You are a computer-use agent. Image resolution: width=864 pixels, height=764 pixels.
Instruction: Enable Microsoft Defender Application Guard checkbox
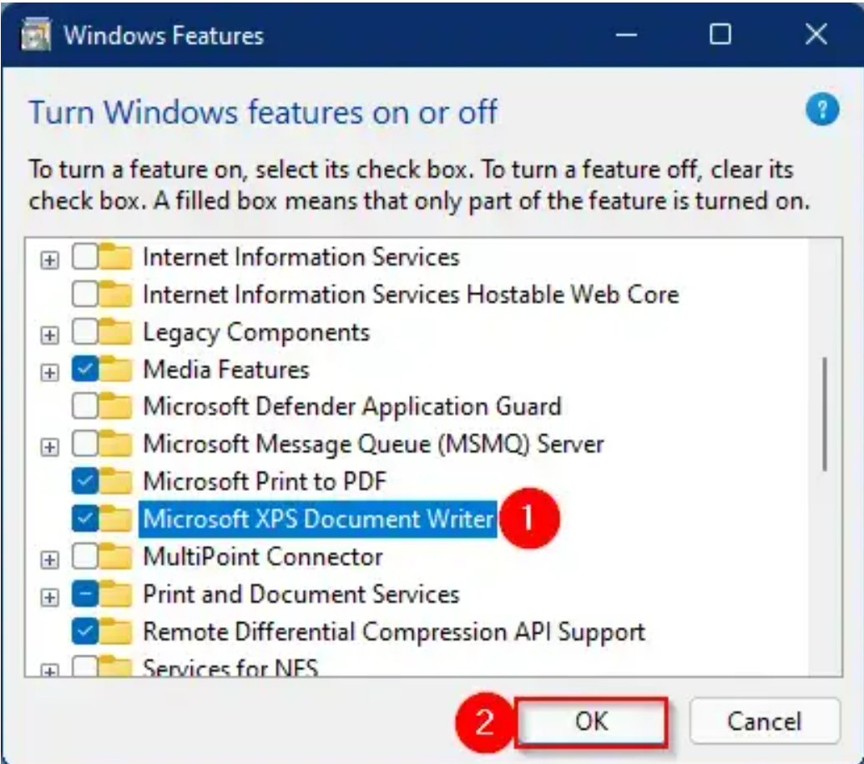[x=85, y=407]
